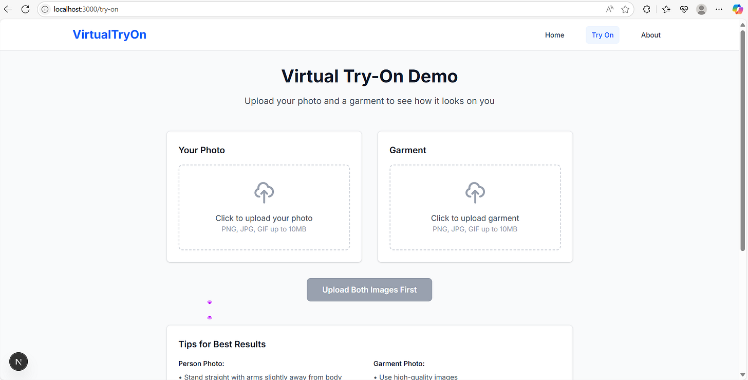Image resolution: width=748 pixels, height=380 pixels.
Task: Add page to favorites with star icon
Action: coord(625,9)
